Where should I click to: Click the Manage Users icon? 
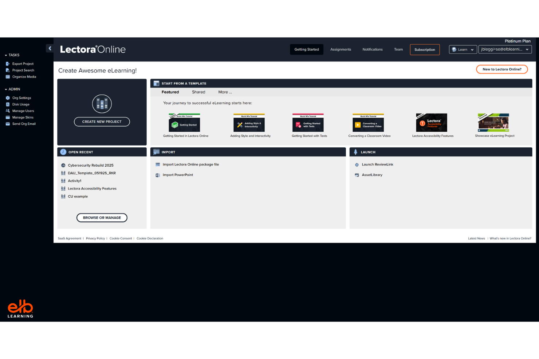(8, 111)
